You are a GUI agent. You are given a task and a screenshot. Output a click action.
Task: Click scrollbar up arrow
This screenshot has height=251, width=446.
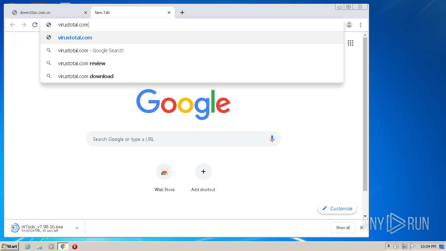365,35
